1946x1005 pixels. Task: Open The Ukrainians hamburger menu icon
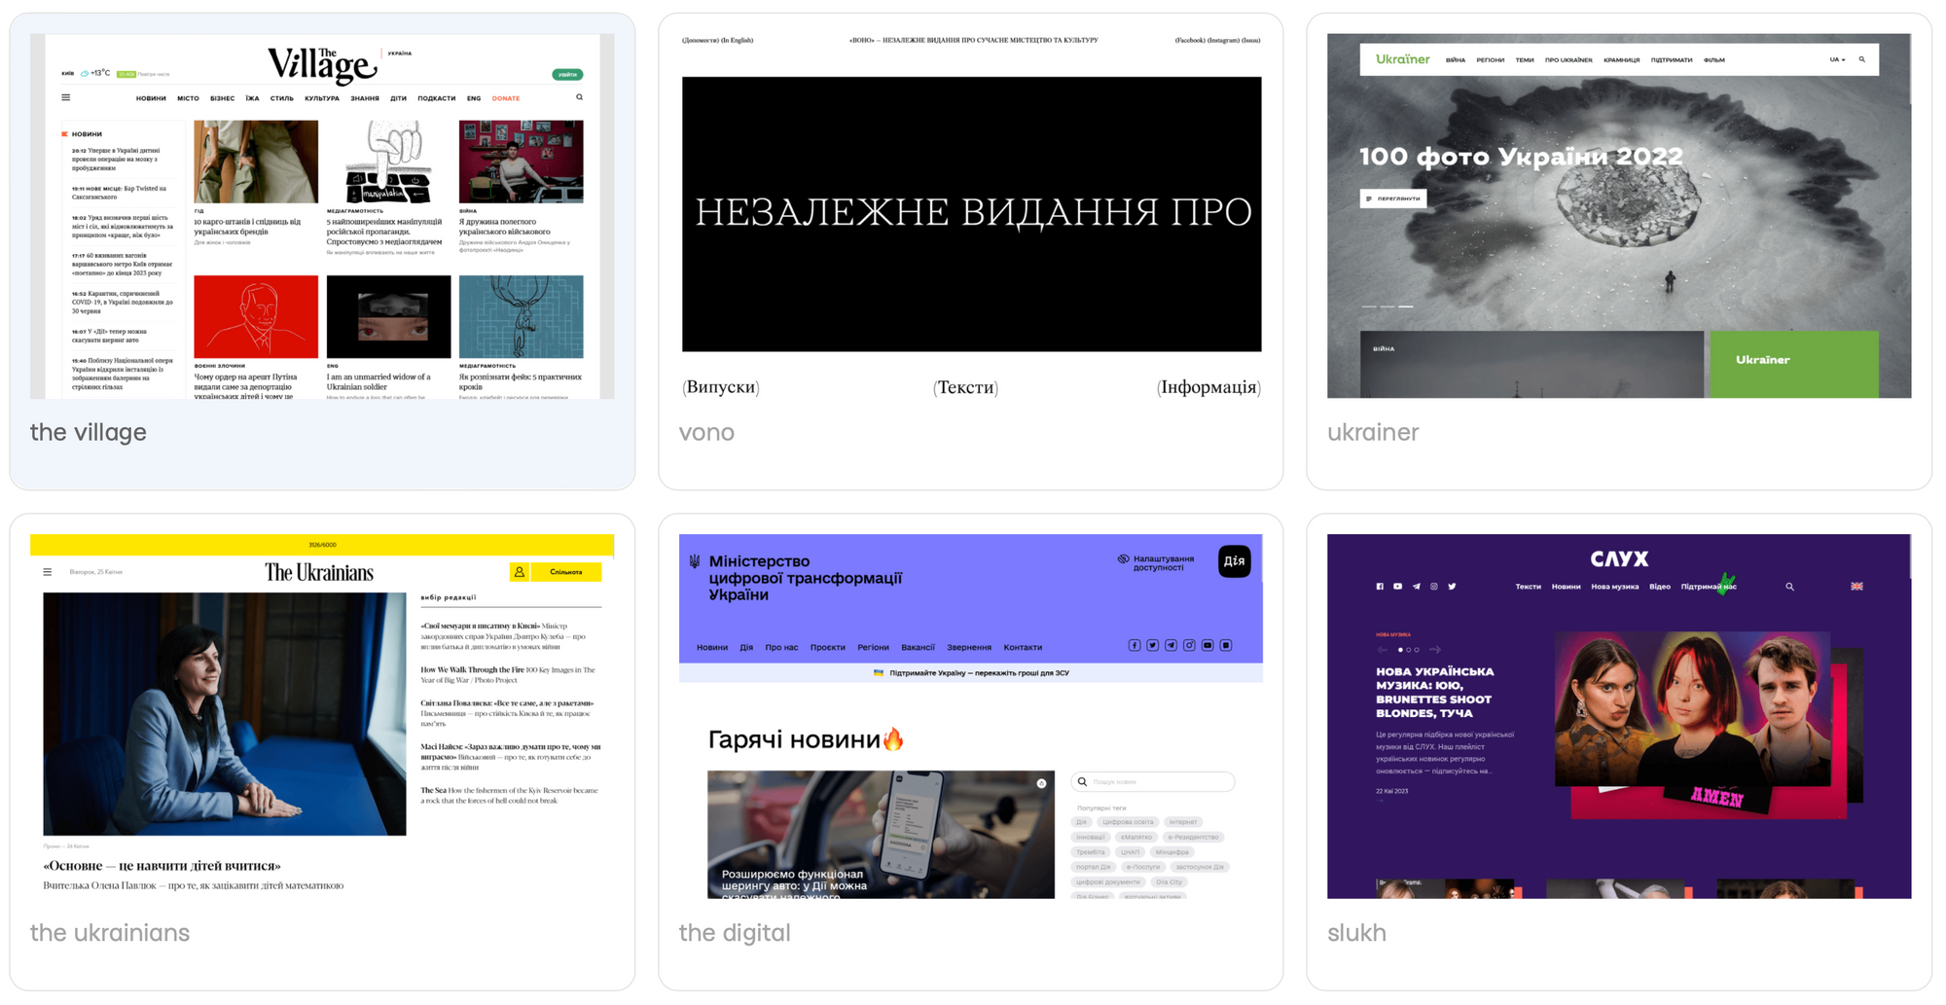tap(48, 572)
